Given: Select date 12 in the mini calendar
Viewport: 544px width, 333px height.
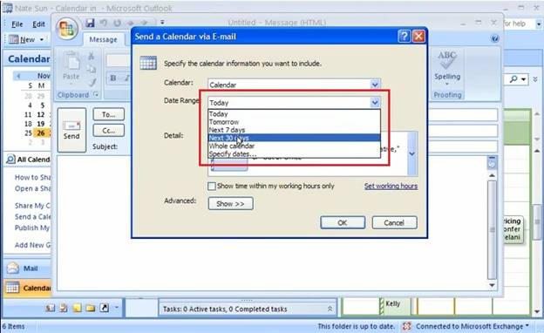Looking at the screenshot, I should [41, 114].
